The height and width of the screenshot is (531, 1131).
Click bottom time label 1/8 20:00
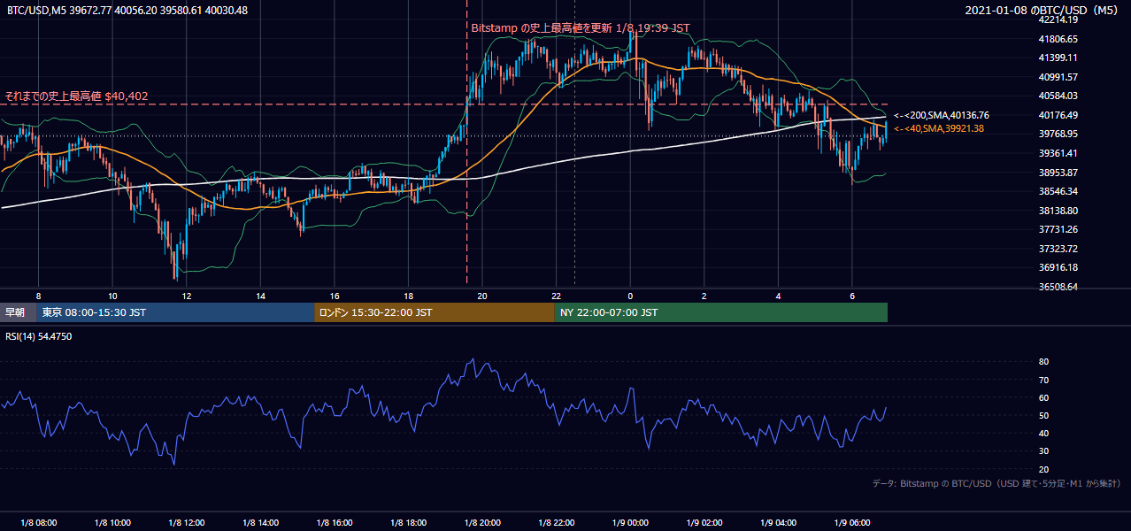click(482, 522)
